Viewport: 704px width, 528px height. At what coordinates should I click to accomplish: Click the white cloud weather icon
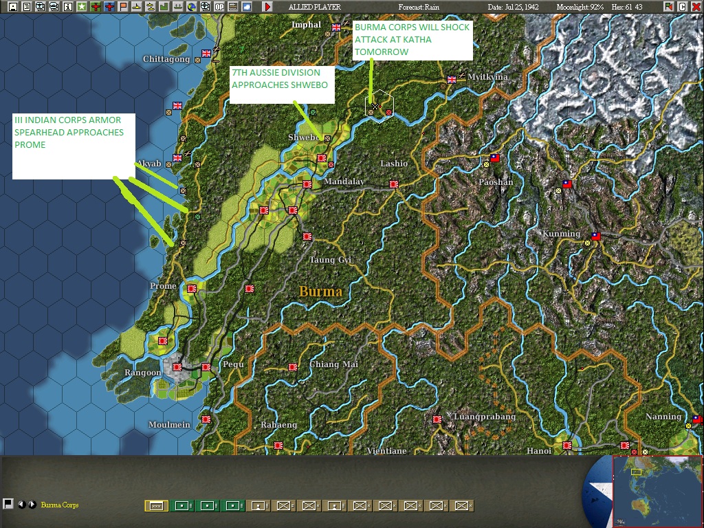pyautogui.click(x=247, y=7)
